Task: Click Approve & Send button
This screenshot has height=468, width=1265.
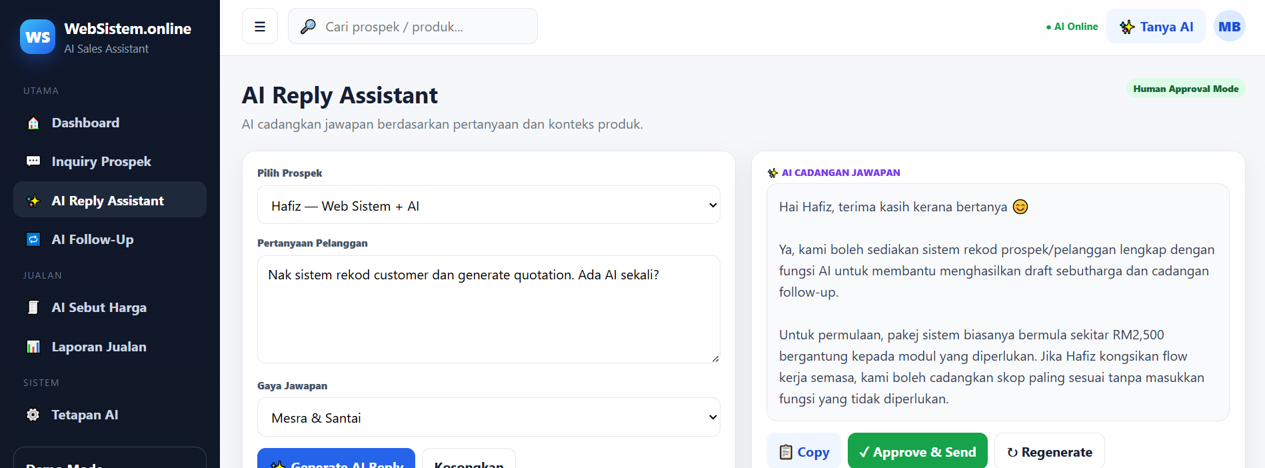Action: 917,452
